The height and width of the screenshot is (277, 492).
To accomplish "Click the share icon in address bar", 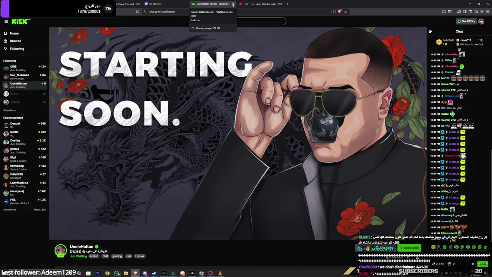I will [x=332, y=12].
